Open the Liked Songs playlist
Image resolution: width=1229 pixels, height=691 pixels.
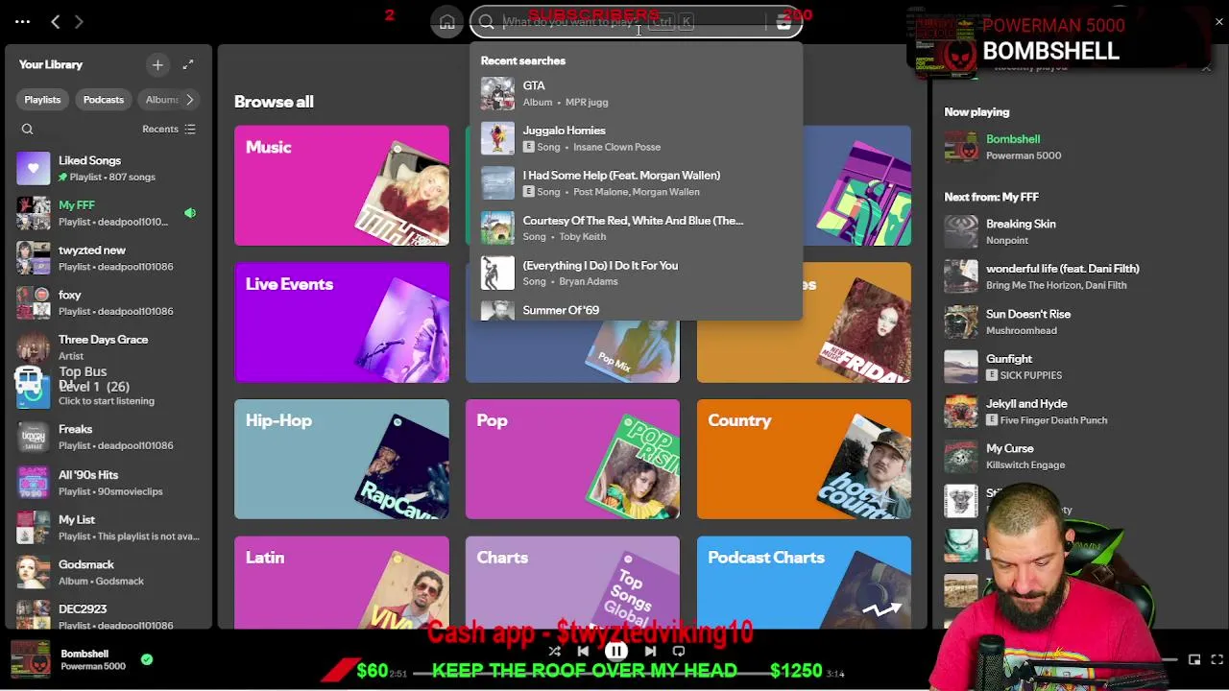point(107,168)
